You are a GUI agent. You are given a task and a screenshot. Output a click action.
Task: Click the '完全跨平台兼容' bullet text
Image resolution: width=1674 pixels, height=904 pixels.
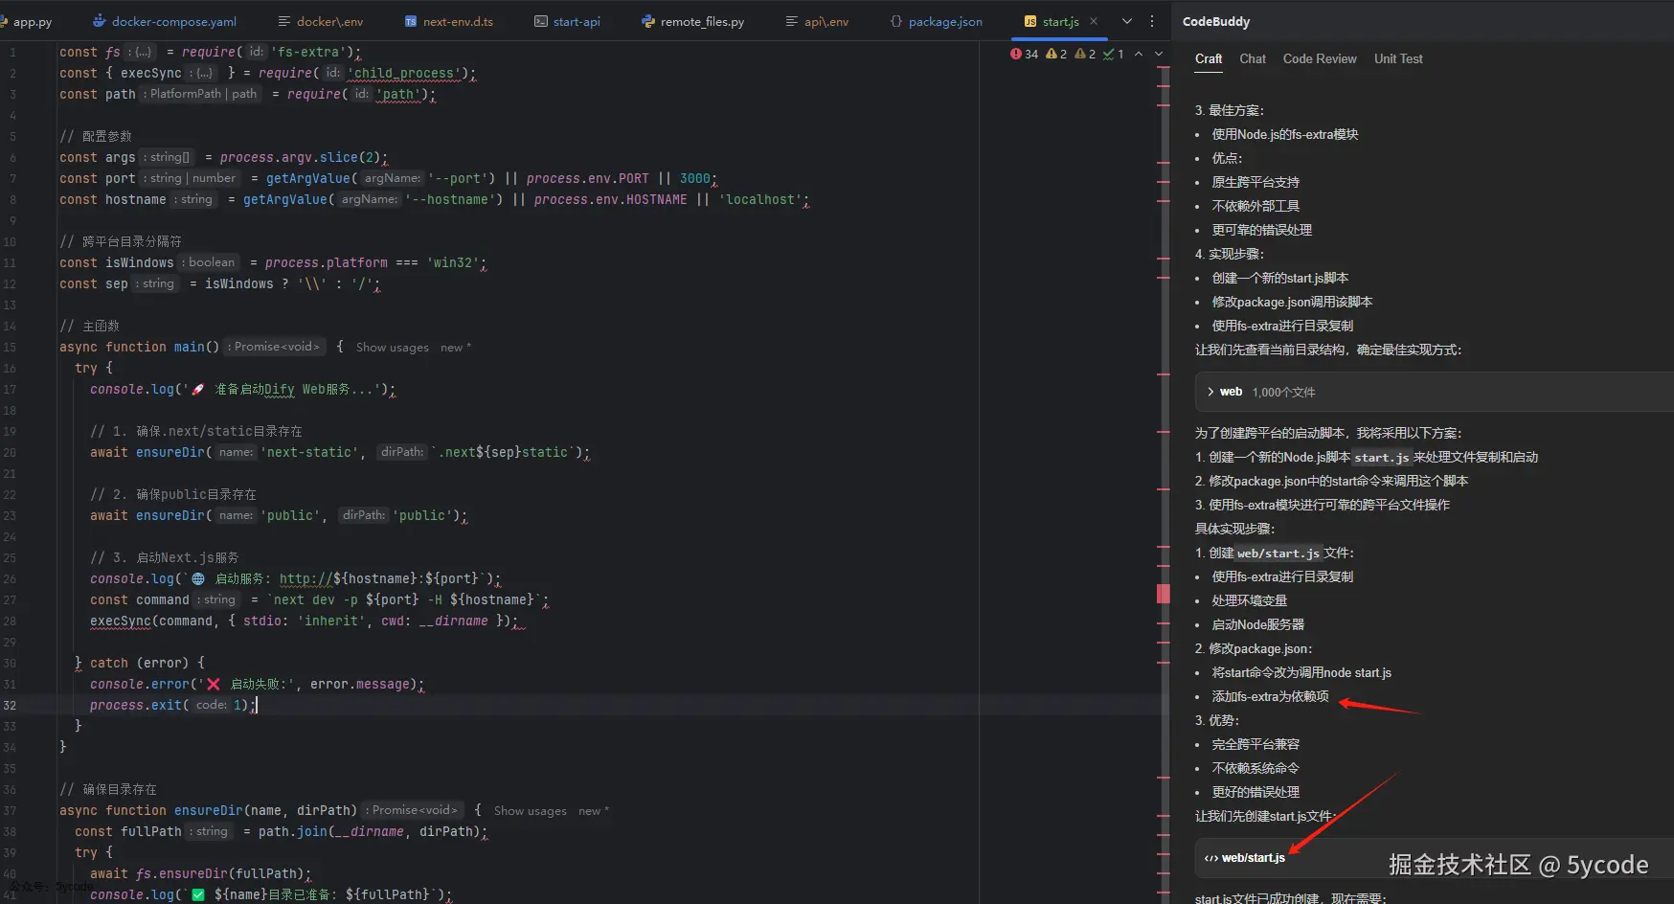tap(1255, 744)
